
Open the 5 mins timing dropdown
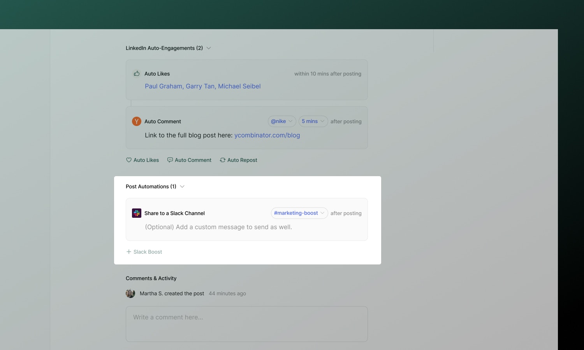(x=313, y=121)
